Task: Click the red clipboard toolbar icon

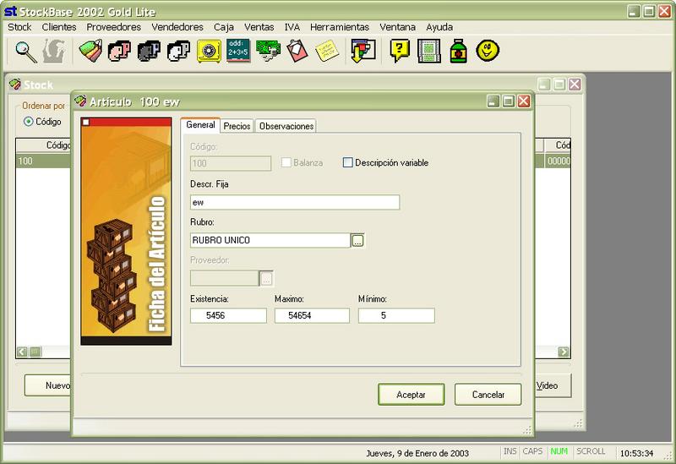Action: point(297,52)
